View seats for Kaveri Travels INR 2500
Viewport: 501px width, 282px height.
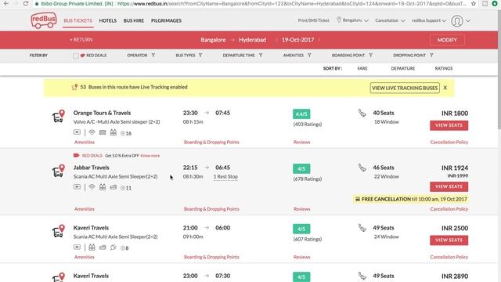(x=449, y=240)
